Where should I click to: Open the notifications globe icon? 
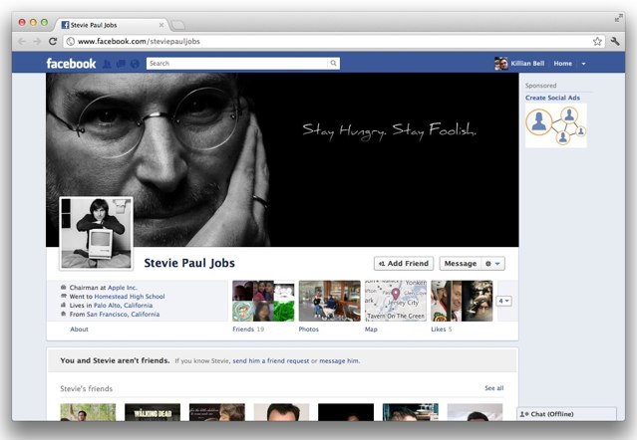(132, 64)
